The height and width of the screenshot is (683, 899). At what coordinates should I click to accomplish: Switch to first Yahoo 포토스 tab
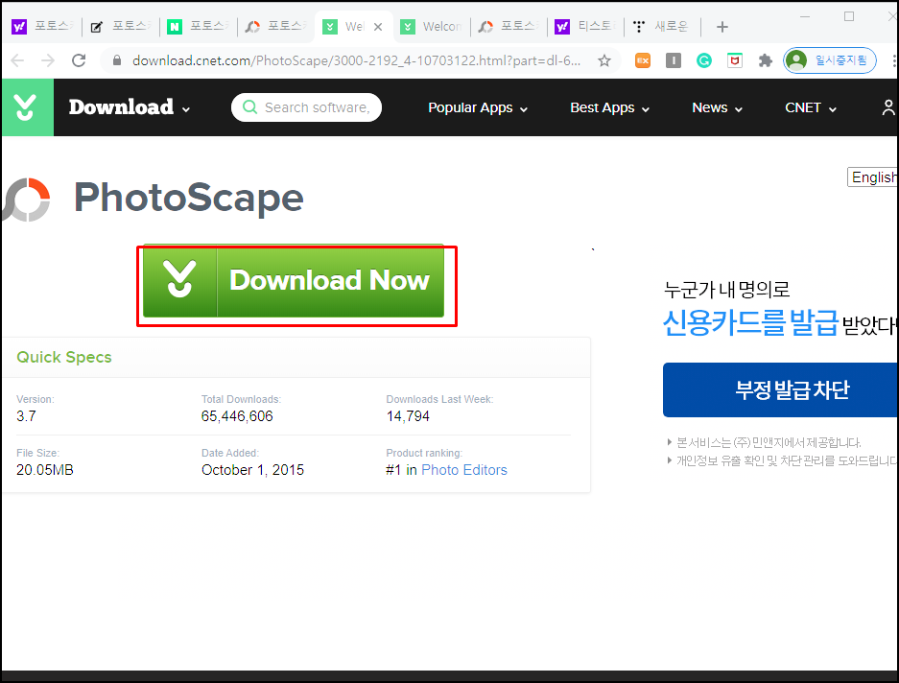(42, 26)
